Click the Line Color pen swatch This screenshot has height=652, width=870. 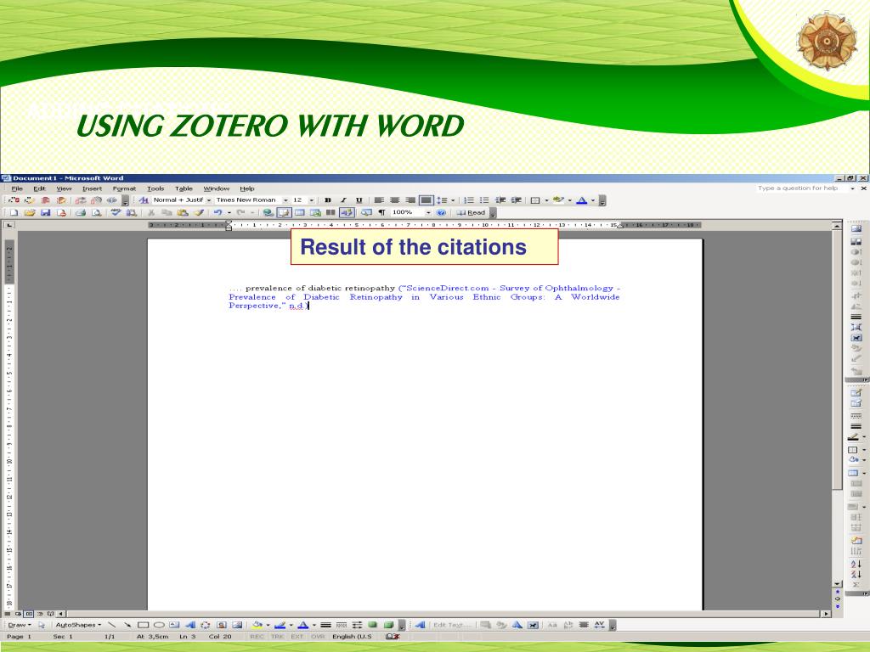[x=280, y=625]
